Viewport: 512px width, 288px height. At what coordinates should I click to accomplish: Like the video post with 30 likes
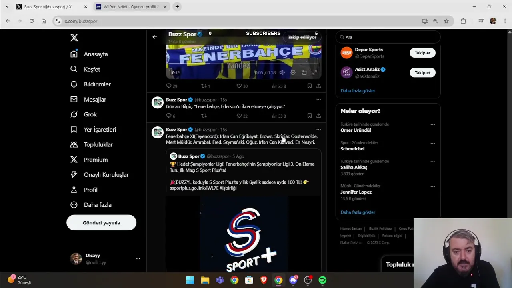pyautogui.click(x=242, y=86)
